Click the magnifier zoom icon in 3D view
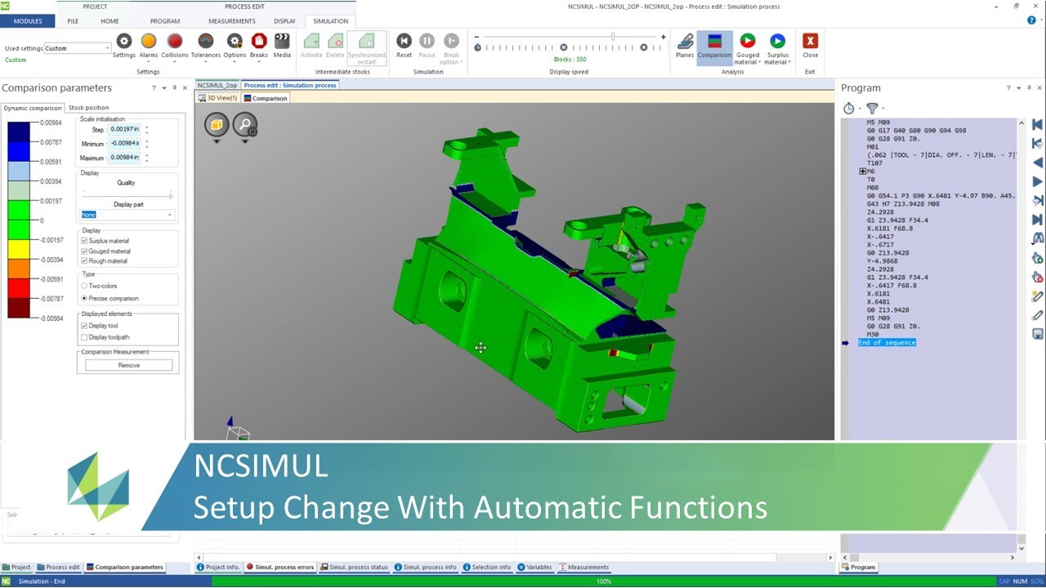1046x588 pixels. pyautogui.click(x=245, y=125)
